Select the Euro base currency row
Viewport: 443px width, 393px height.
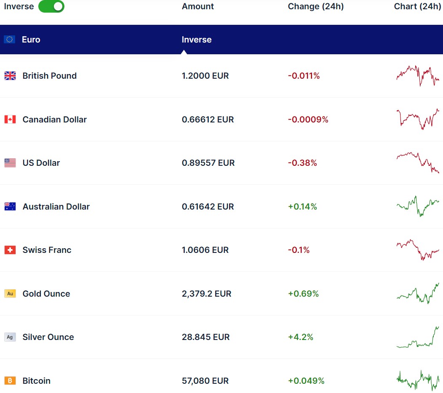tap(31, 40)
